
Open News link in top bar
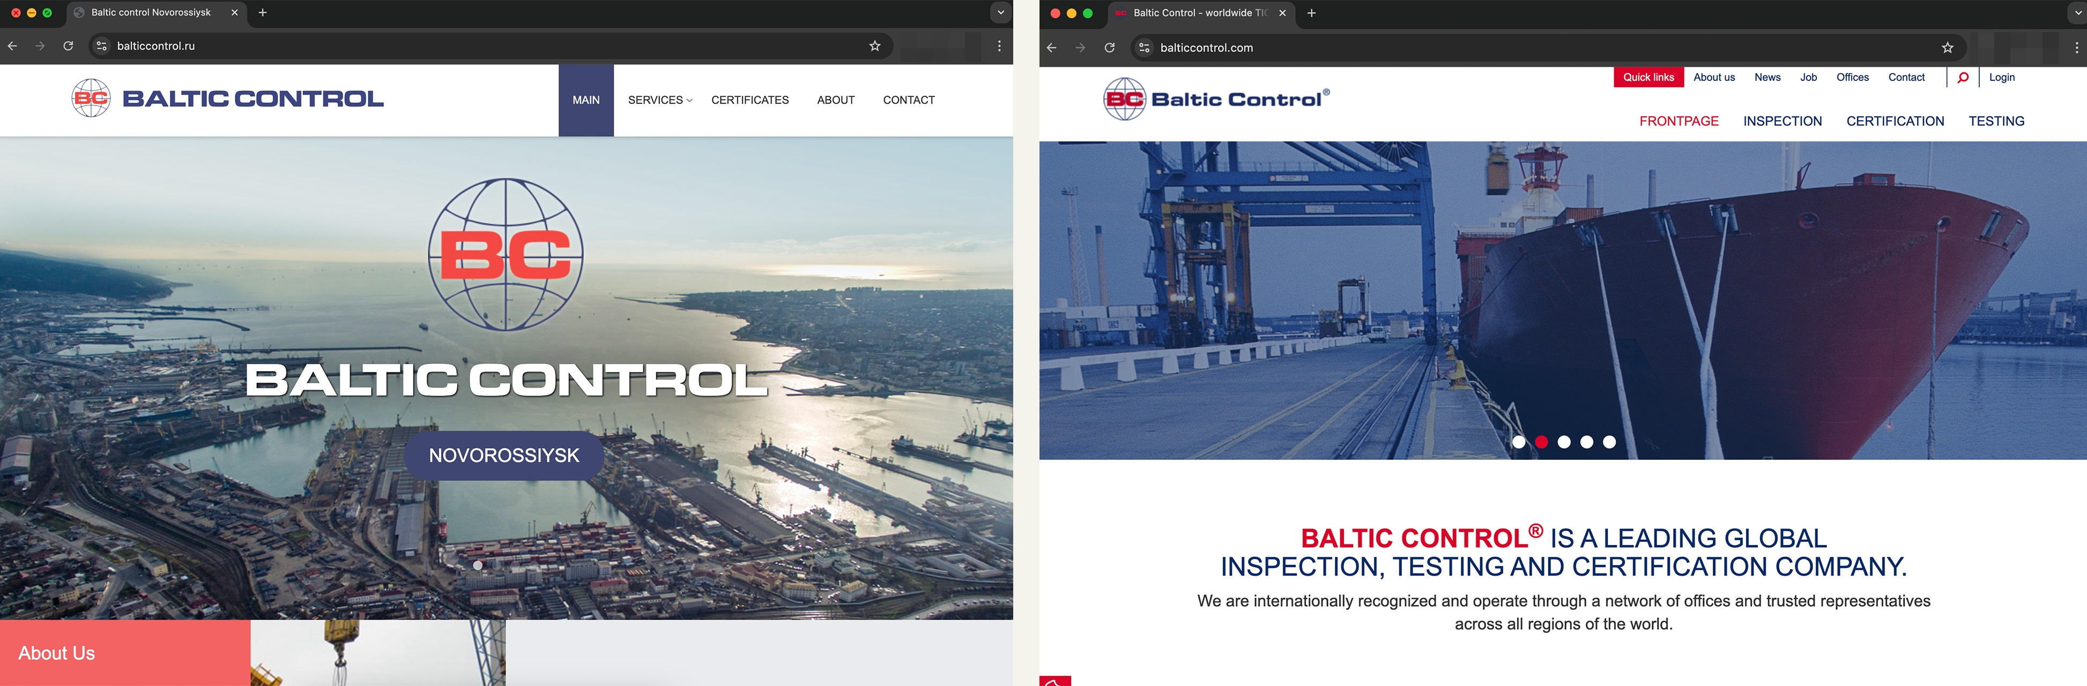(1767, 77)
